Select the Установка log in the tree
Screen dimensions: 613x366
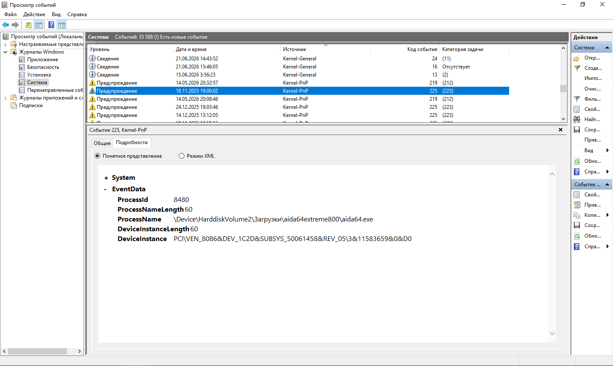point(39,75)
